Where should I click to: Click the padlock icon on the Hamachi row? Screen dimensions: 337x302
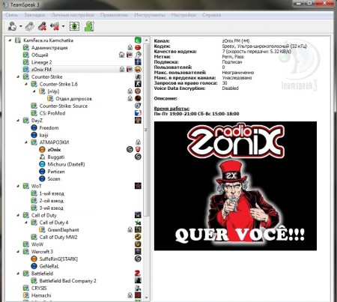(x=130, y=295)
